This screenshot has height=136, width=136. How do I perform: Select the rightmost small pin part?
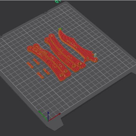tap(46, 72)
